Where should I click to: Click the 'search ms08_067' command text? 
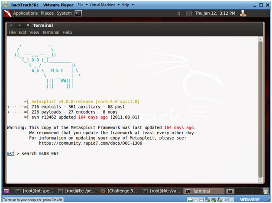[x=40, y=154]
